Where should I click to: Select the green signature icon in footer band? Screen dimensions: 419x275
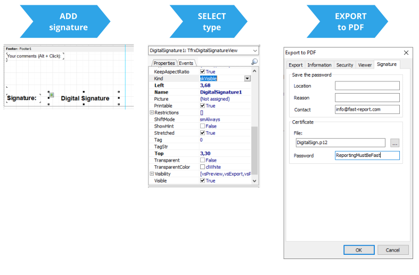[x=52, y=95]
